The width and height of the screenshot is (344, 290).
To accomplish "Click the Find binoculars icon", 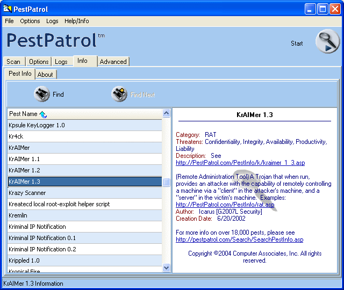I will tap(42, 94).
